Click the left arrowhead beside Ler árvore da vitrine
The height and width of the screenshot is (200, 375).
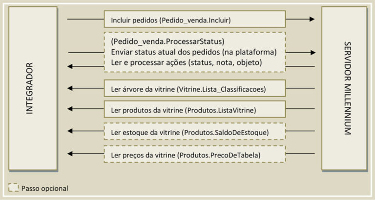[71, 88]
